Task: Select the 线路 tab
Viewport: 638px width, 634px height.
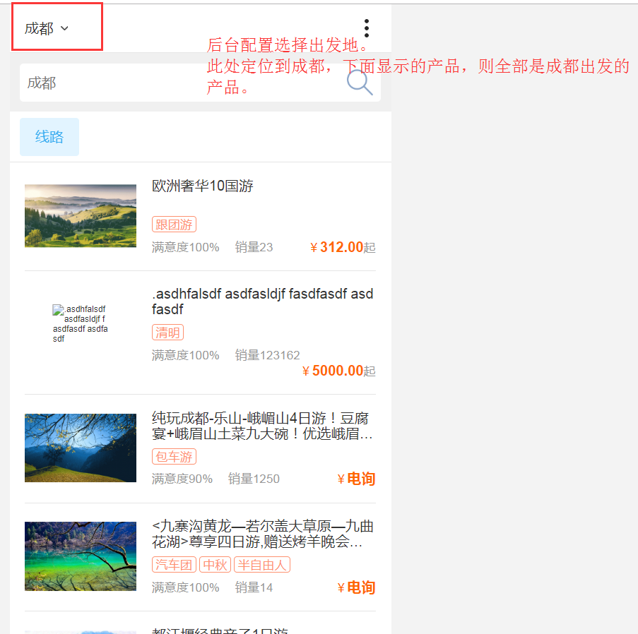Action: pos(49,137)
